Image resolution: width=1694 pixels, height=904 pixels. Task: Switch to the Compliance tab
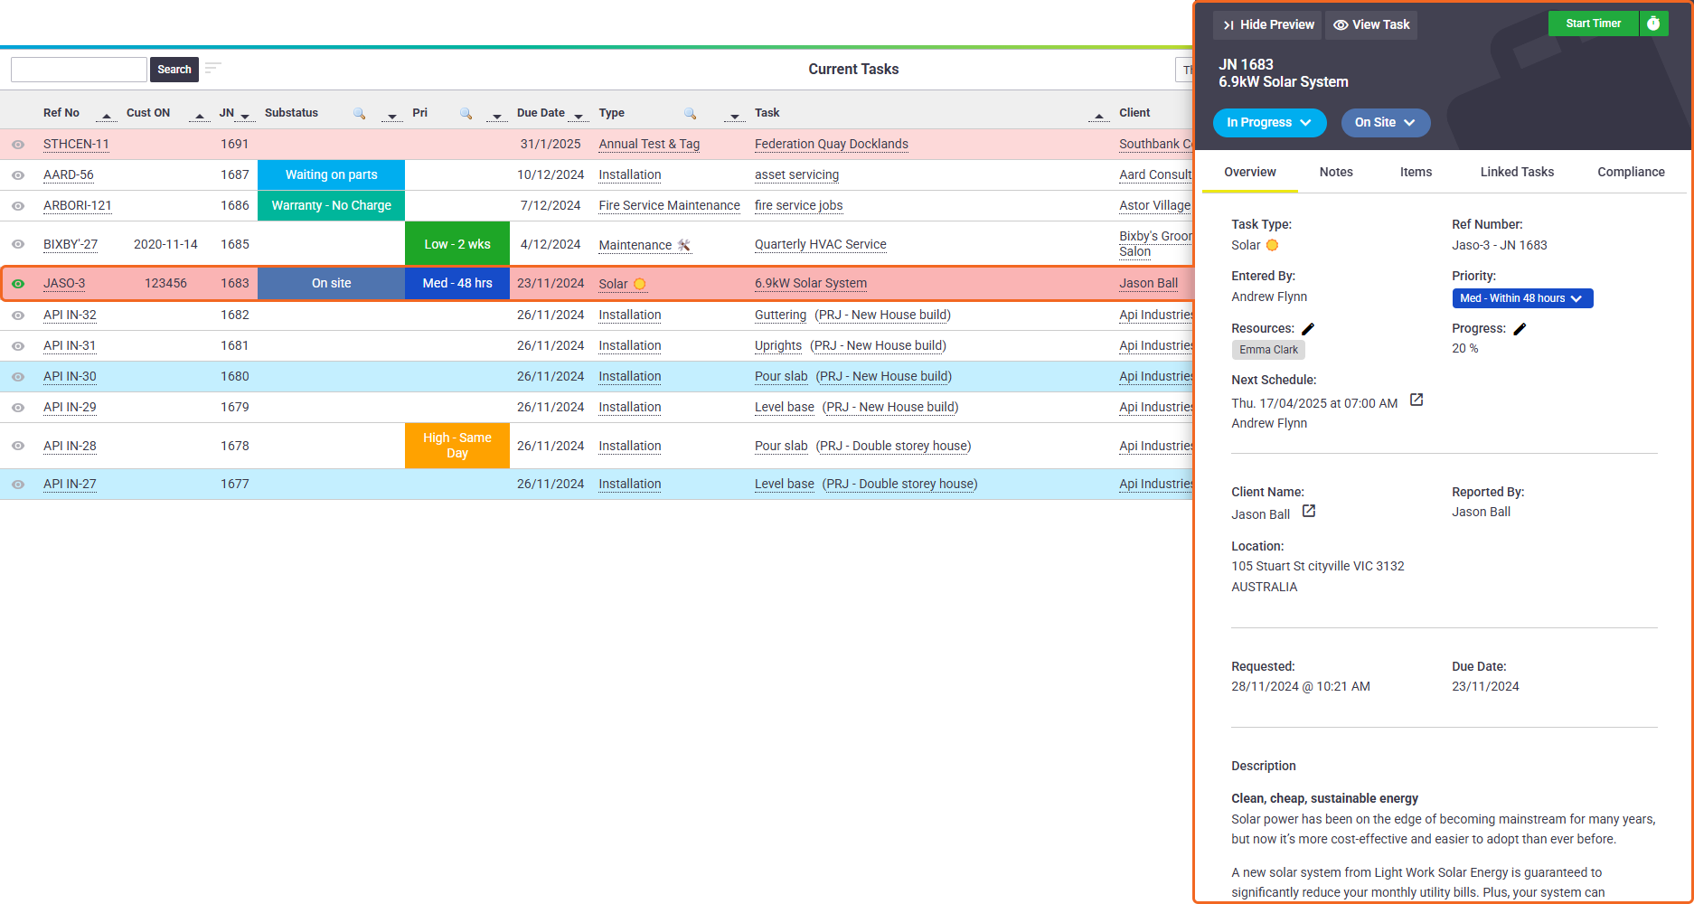tap(1631, 172)
